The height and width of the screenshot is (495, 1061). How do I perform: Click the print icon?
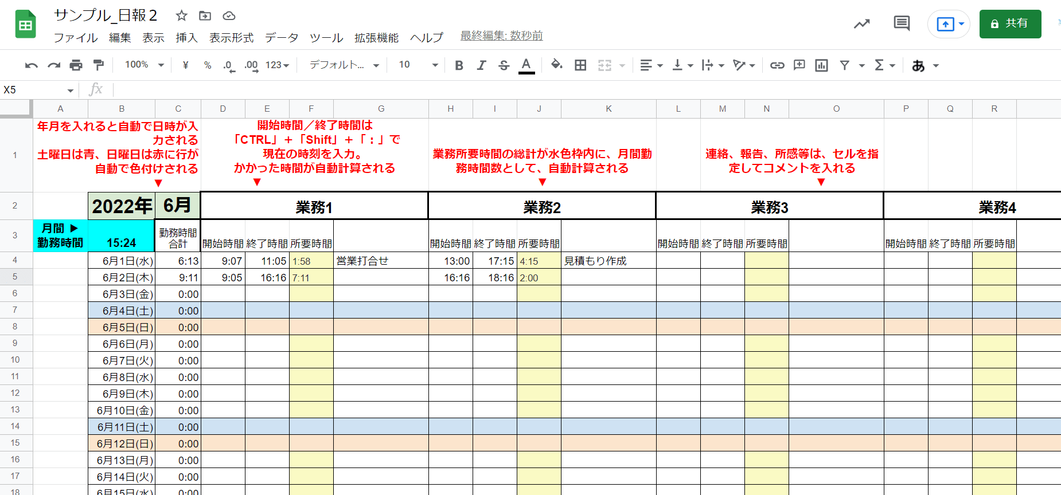coord(76,65)
